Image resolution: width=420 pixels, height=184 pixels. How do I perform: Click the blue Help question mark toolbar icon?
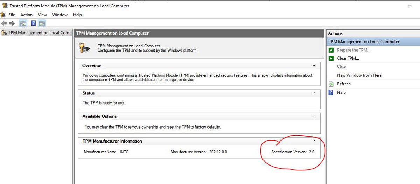coord(33,23)
